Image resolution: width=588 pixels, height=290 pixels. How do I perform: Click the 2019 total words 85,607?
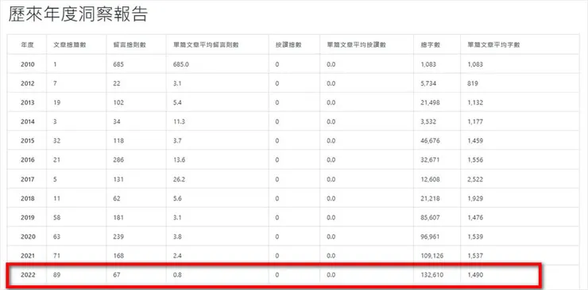point(429,217)
